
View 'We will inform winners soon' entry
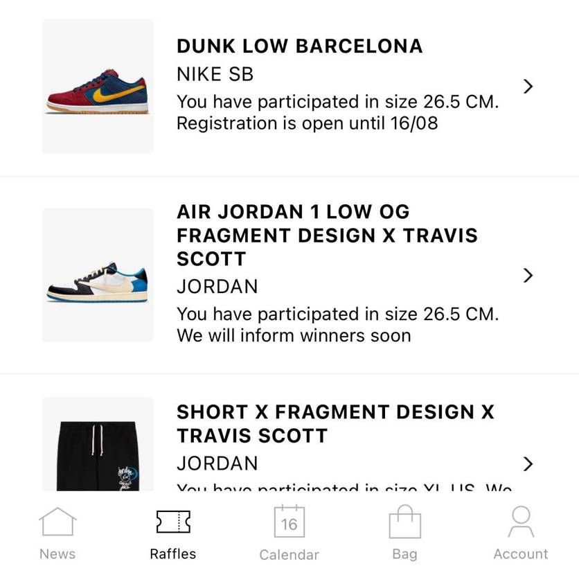click(x=294, y=336)
